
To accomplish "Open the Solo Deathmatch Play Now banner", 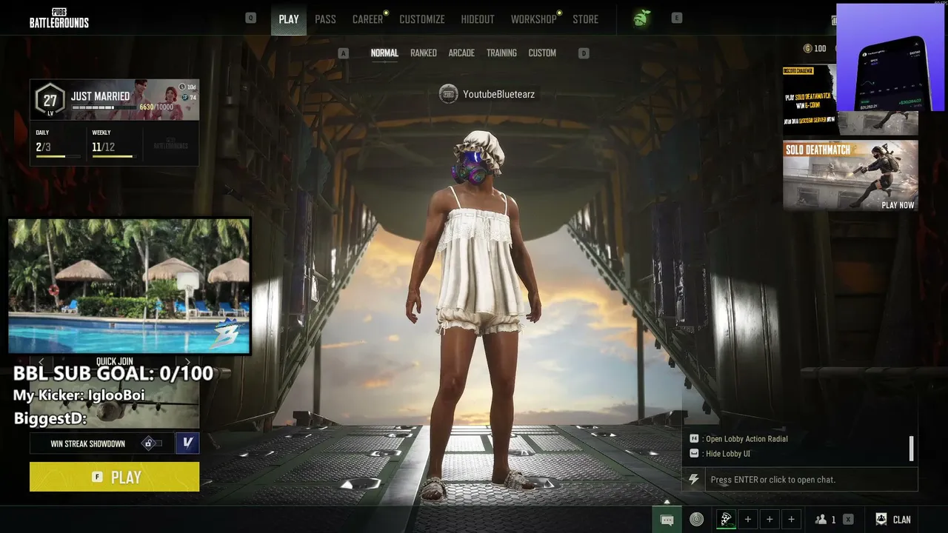I will click(x=850, y=175).
